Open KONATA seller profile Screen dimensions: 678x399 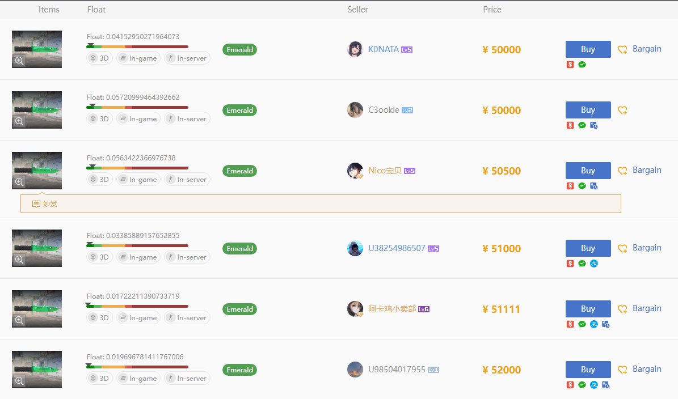(384, 49)
